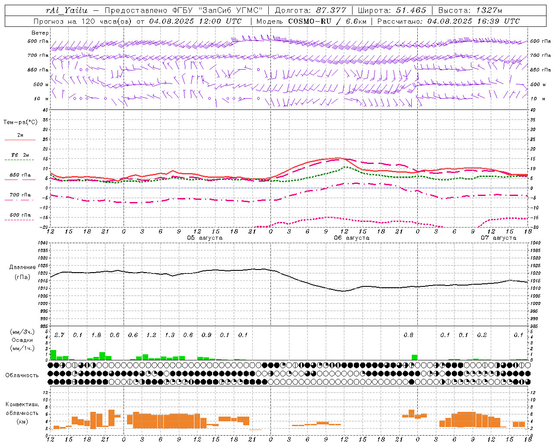Click the "Высота: 1327м" elevation text

pos(470,10)
